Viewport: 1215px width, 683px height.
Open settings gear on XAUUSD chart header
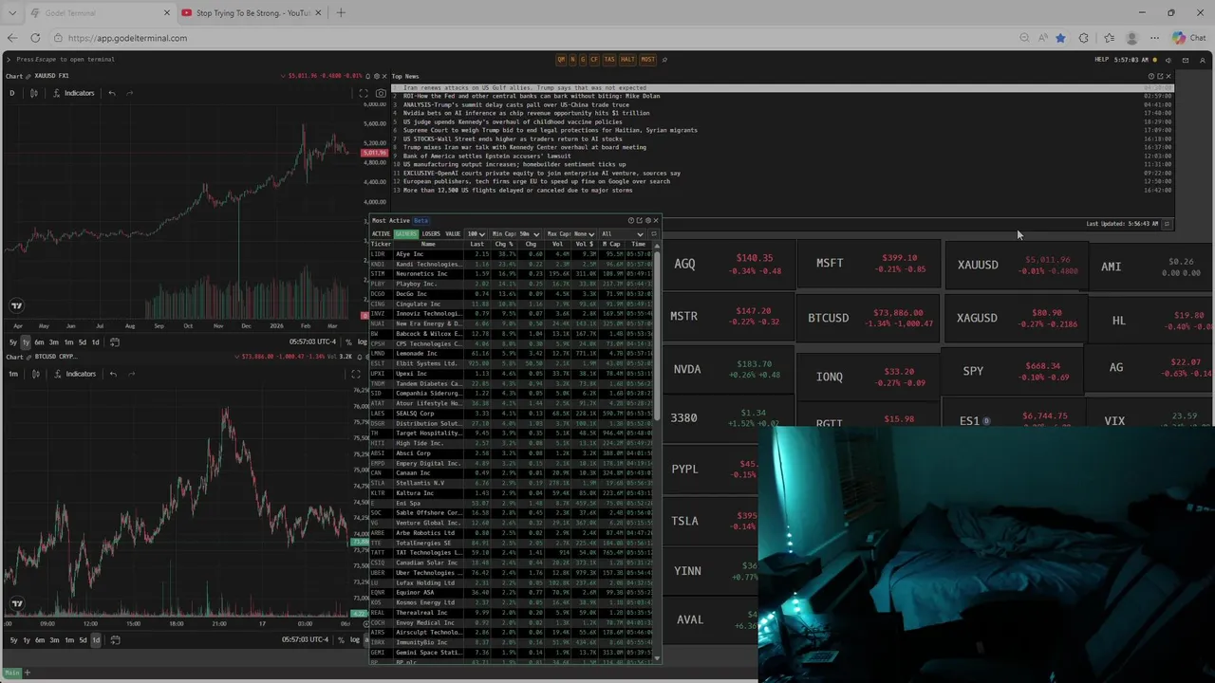pyautogui.click(x=377, y=76)
